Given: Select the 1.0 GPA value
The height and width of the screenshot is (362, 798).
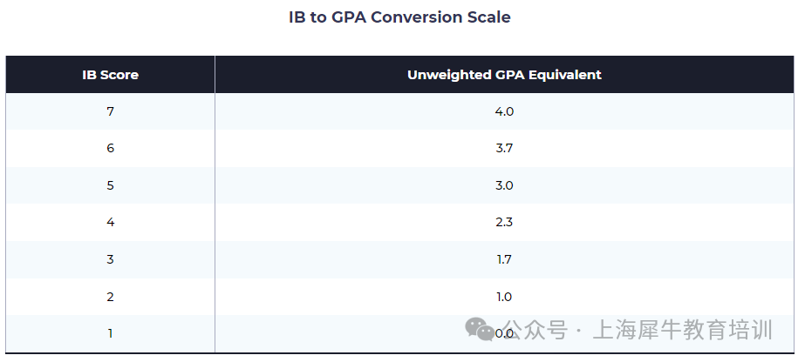Looking at the screenshot, I should (504, 297).
